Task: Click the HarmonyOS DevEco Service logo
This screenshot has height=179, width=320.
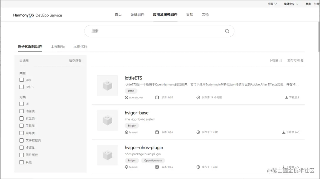Action: [38, 15]
